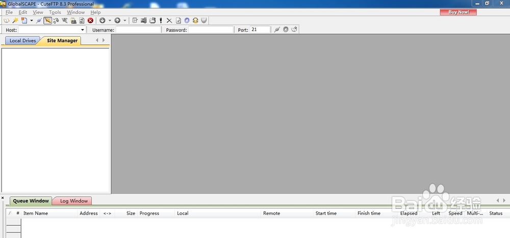Click the Properties checkmark page icon
This screenshot has height=238, width=510.
178,20
